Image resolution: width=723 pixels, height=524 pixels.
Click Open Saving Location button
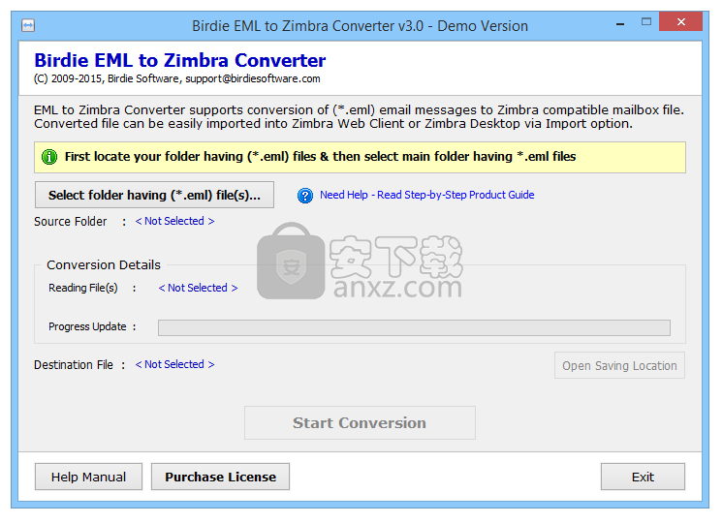pyautogui.click(x=619, y=365)
